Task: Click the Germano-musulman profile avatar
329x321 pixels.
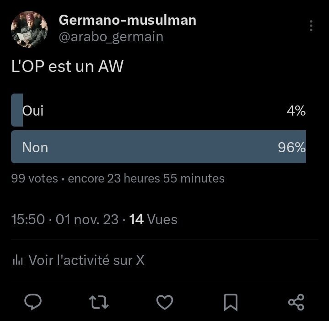Action: pyautogui.click(x=29, y=28)
